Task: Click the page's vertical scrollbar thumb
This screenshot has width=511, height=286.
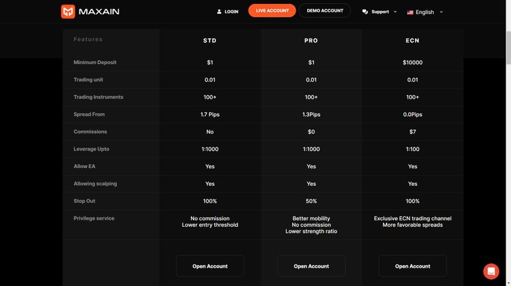Action: coord(508,48)
